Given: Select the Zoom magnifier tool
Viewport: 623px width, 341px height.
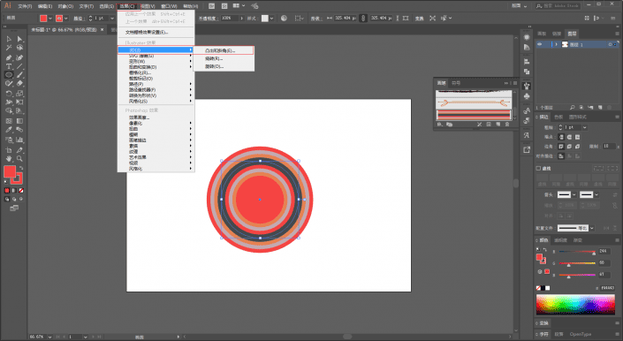Looking at the screenshot, I should [19, 159].
